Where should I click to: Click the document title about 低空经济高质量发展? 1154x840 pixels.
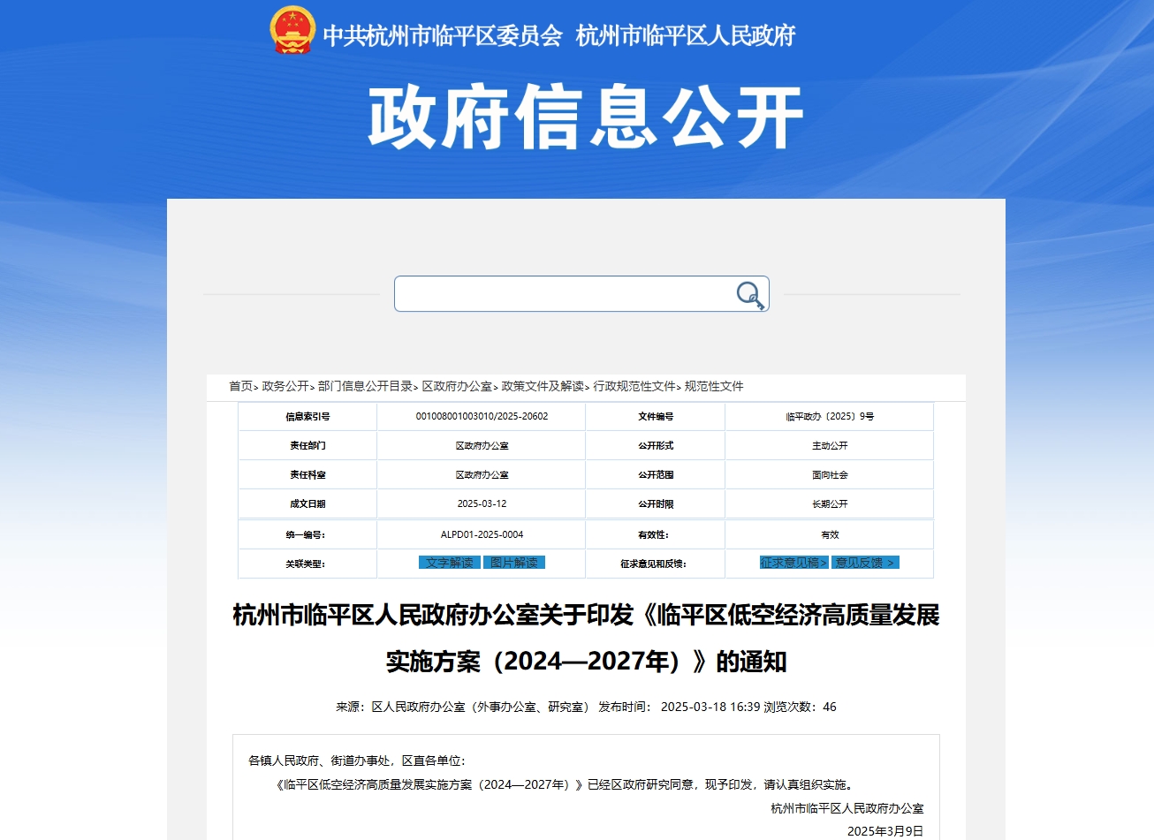click(x=586, y=638)
